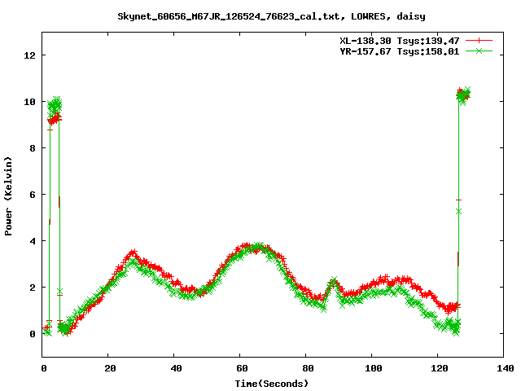Click the x-axis tick label 80
This screenshot has height=391, width=521.
308,368
